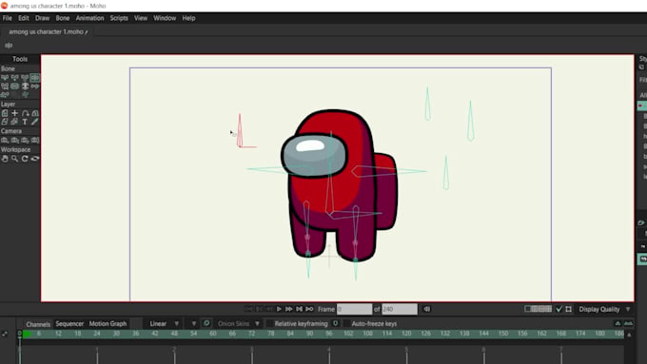Open the Help menu
The image size is (647, 364).
point(188,18)
